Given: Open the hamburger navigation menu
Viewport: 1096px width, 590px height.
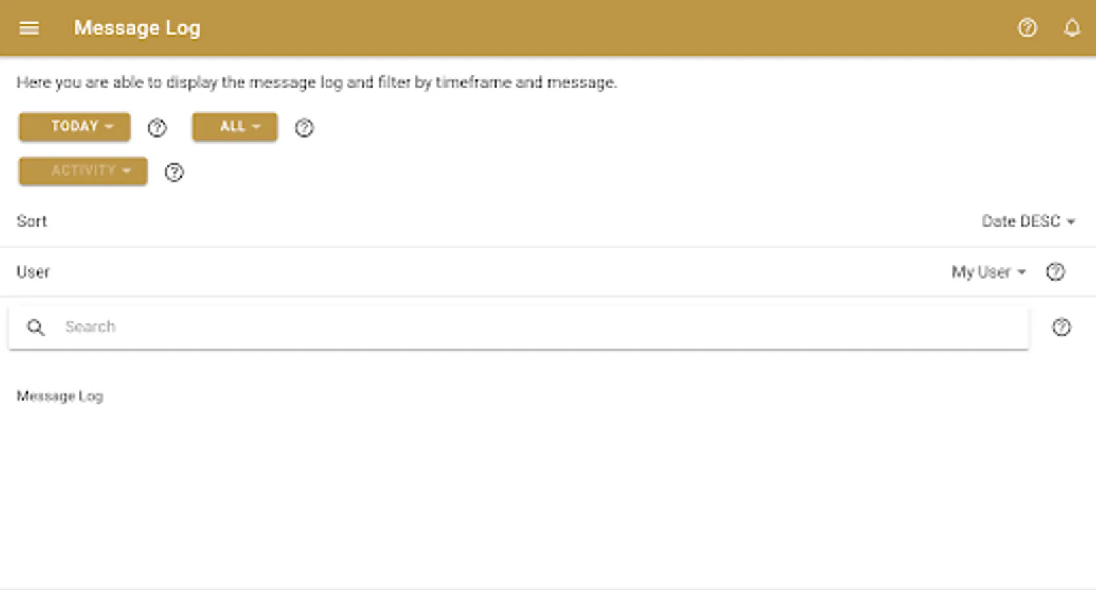Looking at the screenshot, I should (29, 28).
